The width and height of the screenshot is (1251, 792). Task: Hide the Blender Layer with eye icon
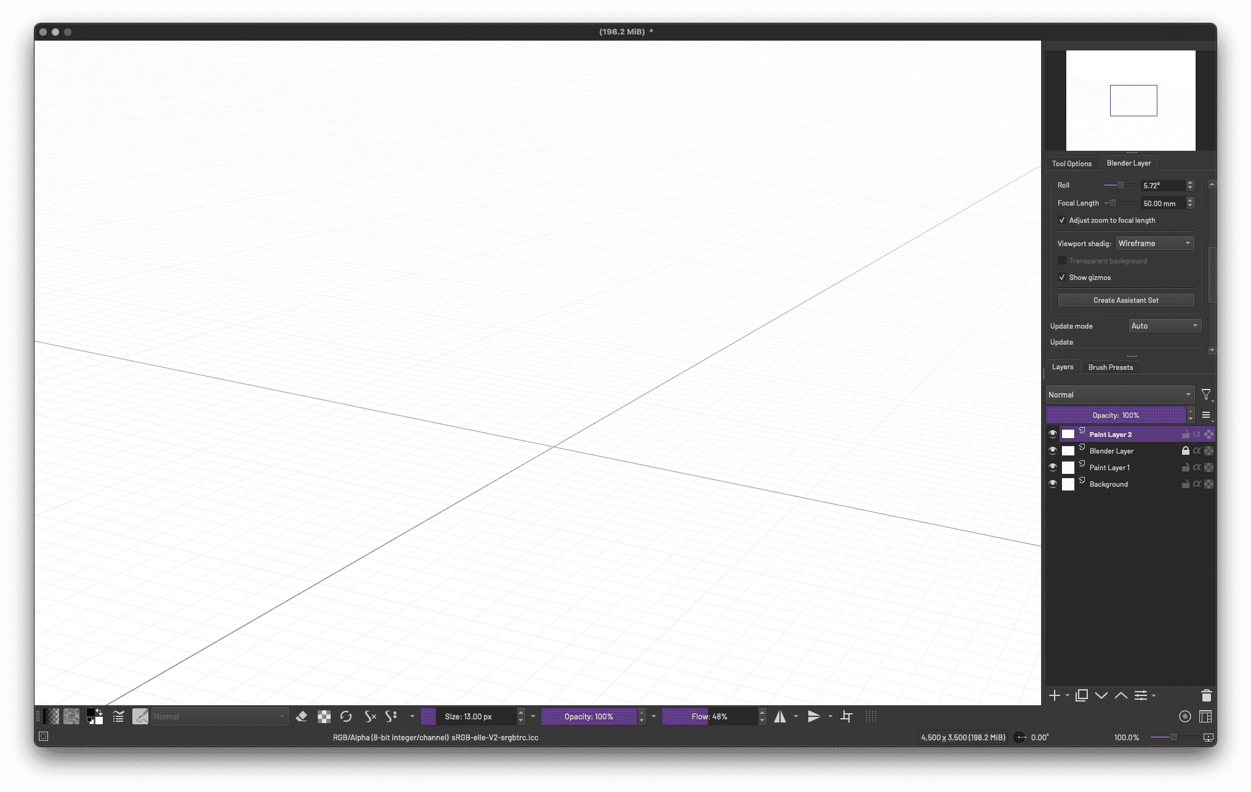pos(1053,451)
